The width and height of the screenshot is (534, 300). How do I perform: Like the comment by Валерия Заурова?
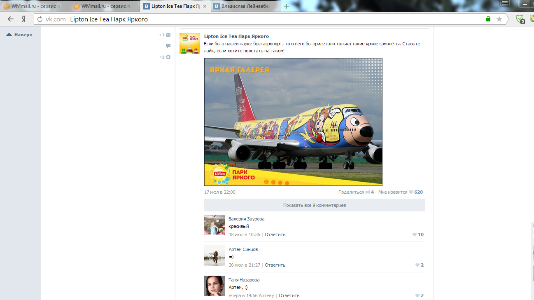click(x=418, y=234)
